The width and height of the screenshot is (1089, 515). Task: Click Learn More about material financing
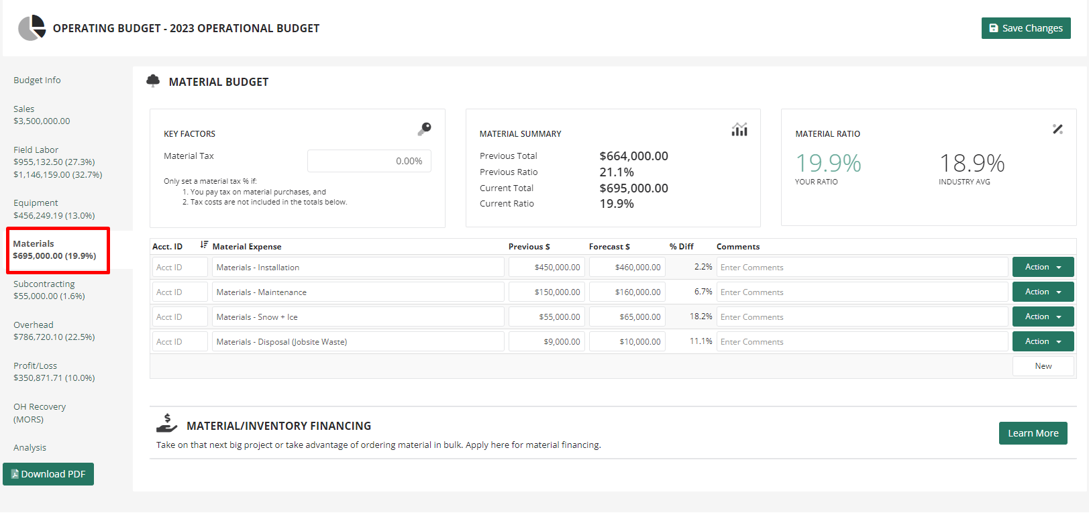pos(1033,433)
